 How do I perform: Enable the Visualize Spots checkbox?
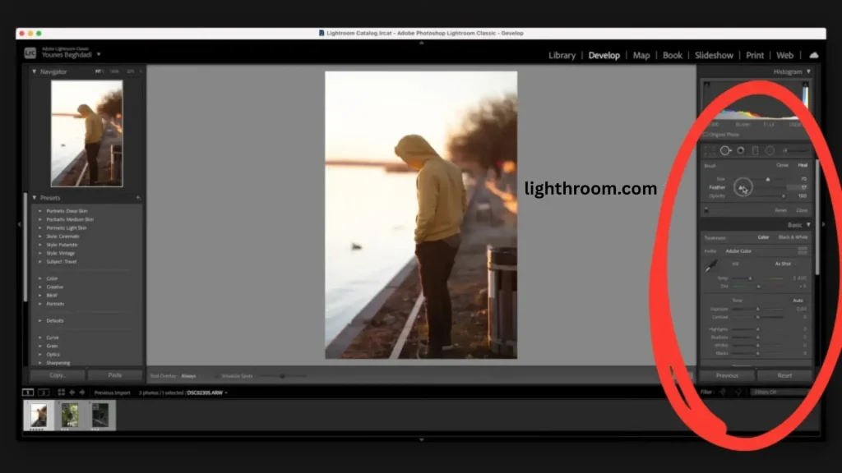click(x=216, y=376)
